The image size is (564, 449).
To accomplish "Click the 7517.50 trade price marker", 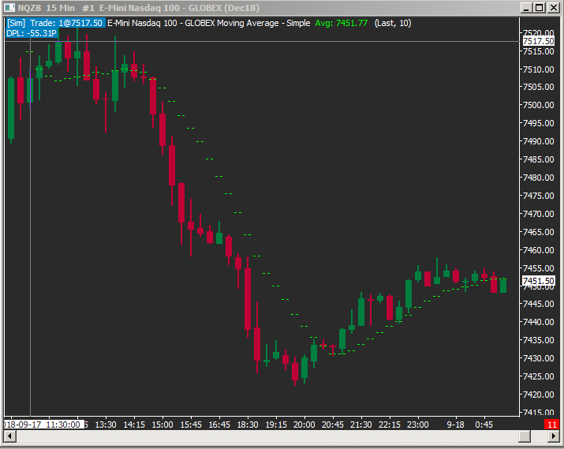I will 538,41.
